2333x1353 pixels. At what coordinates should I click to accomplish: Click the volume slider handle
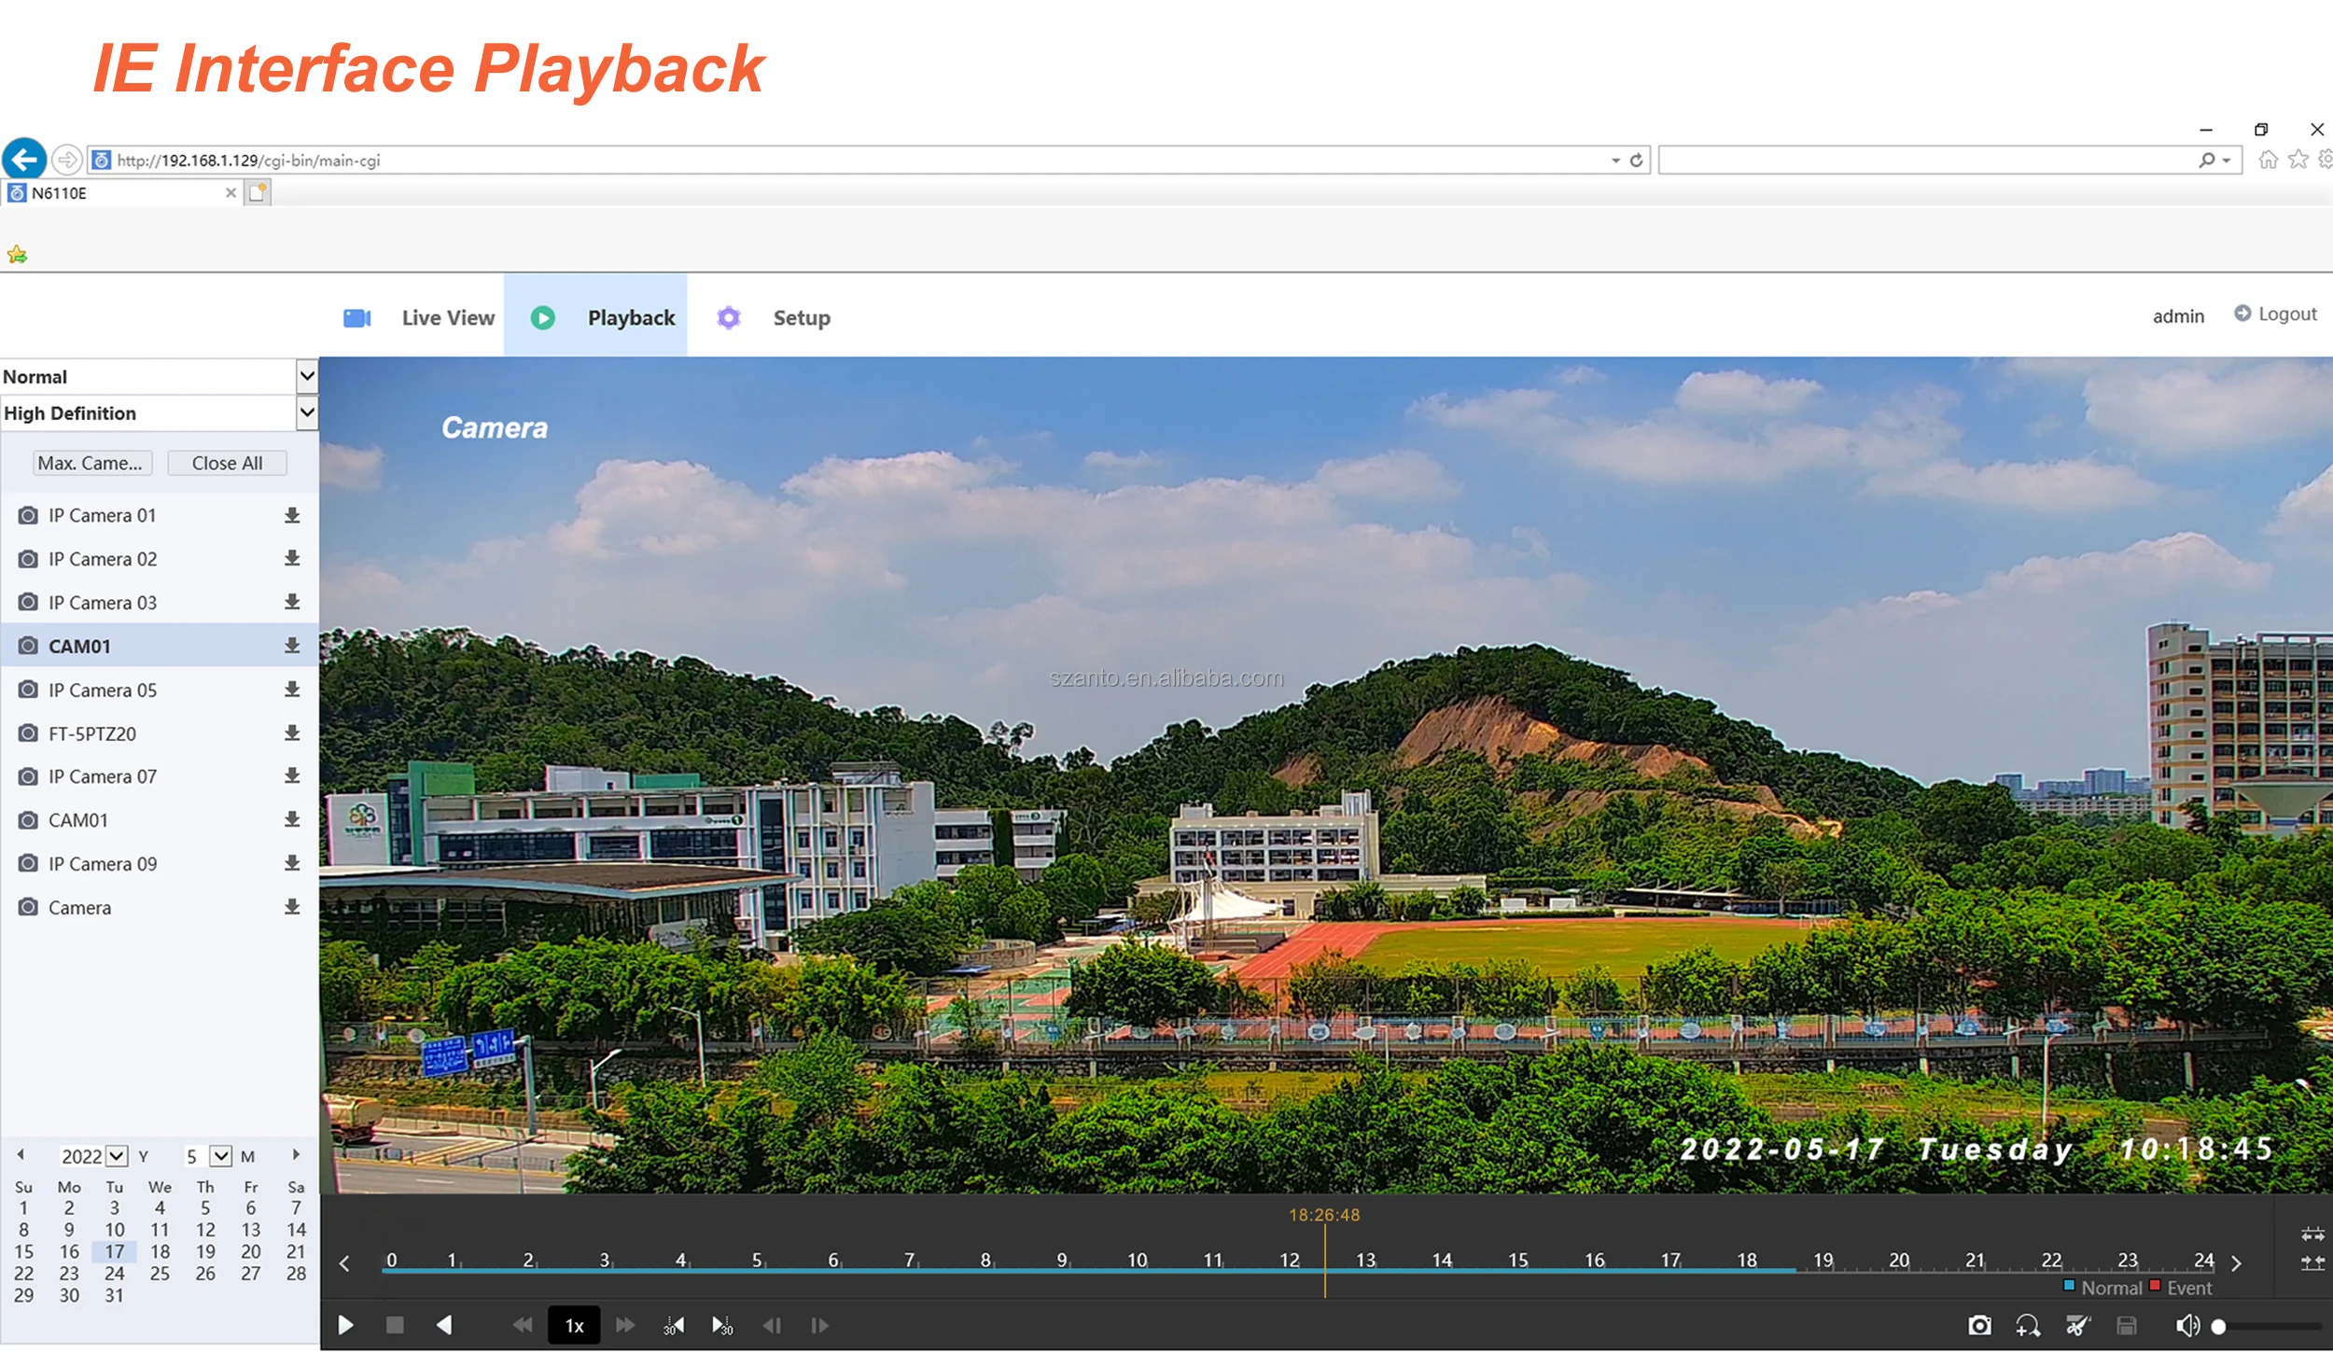click(x=2219, y=1326)
